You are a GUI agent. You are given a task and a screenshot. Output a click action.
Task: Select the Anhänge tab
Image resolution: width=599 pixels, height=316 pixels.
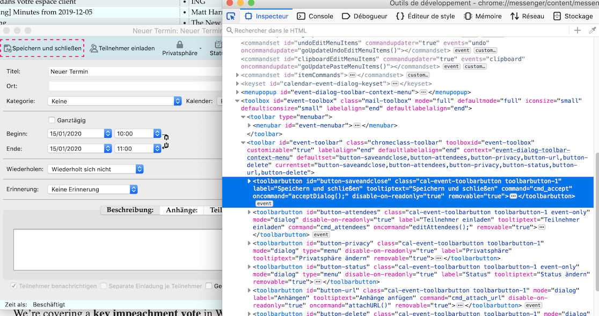click(x=181, y=210)
